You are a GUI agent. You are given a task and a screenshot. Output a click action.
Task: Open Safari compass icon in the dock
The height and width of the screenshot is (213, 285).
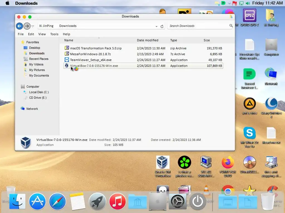point(57,201)
